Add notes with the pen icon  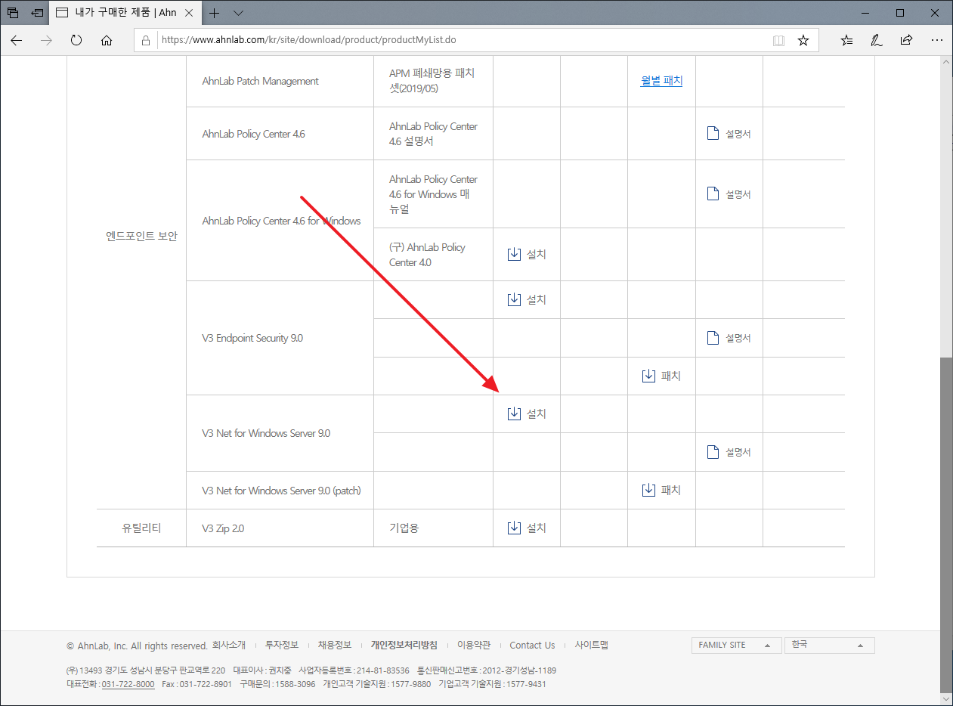point(876,40)
